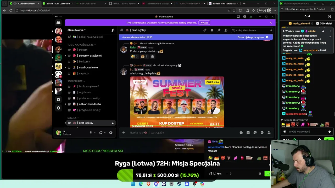Open a new browser tab
The image size is (335, 188).
point(244,4)
